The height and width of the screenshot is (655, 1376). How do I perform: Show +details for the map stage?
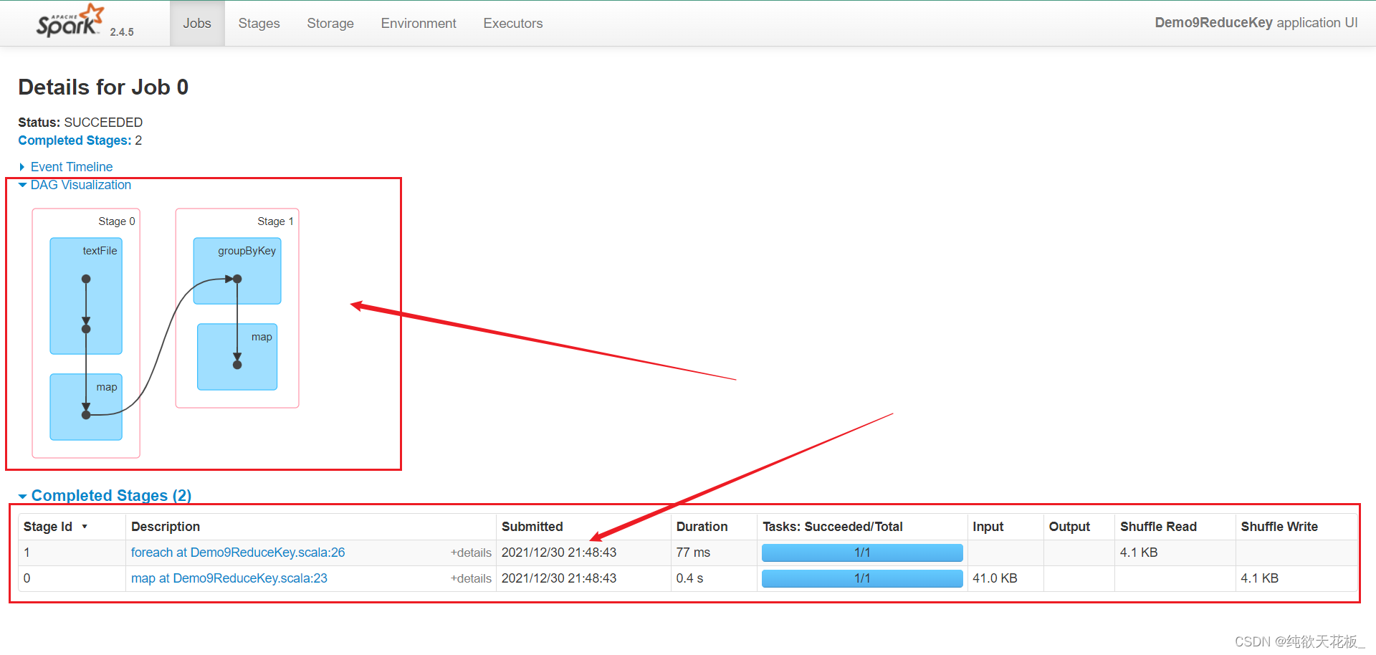[471, 578]
